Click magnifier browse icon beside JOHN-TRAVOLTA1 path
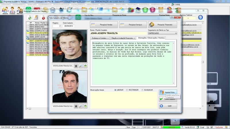 click(81, 66)
